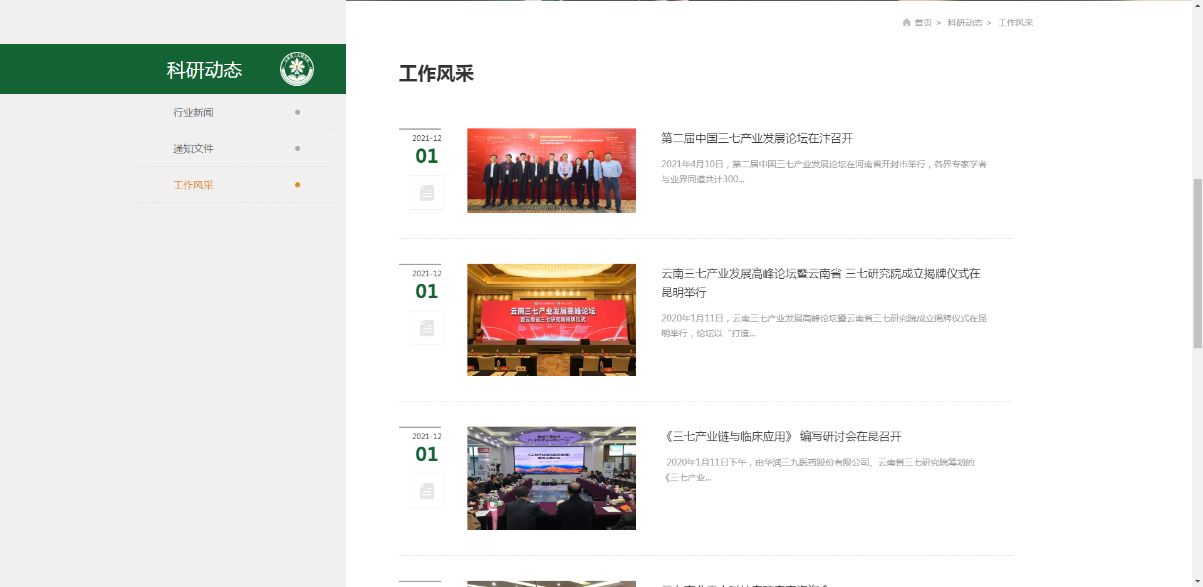This screenshot has height=587, width=1203.
Task: Click the page vertical scrollbar thumb
Action: coord(1197,263)
